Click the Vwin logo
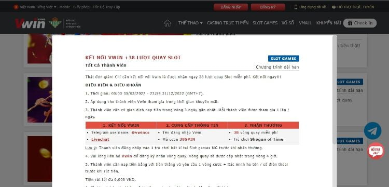 pos(30,23)
